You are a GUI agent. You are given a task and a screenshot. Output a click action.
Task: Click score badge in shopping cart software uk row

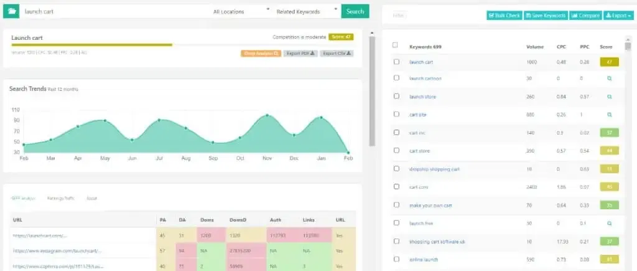pos(609,242)
